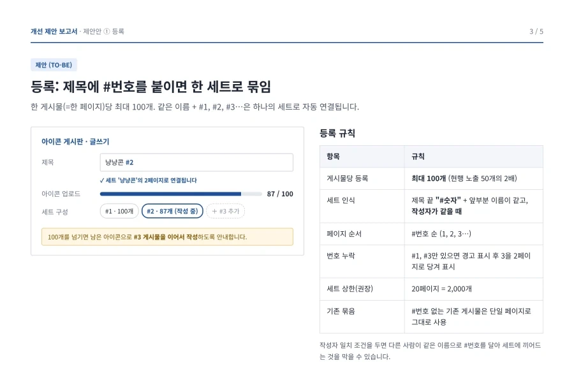Click the '기존 묶음' row label
This screenshot has height=386, width=574.
tap(341, 311)
